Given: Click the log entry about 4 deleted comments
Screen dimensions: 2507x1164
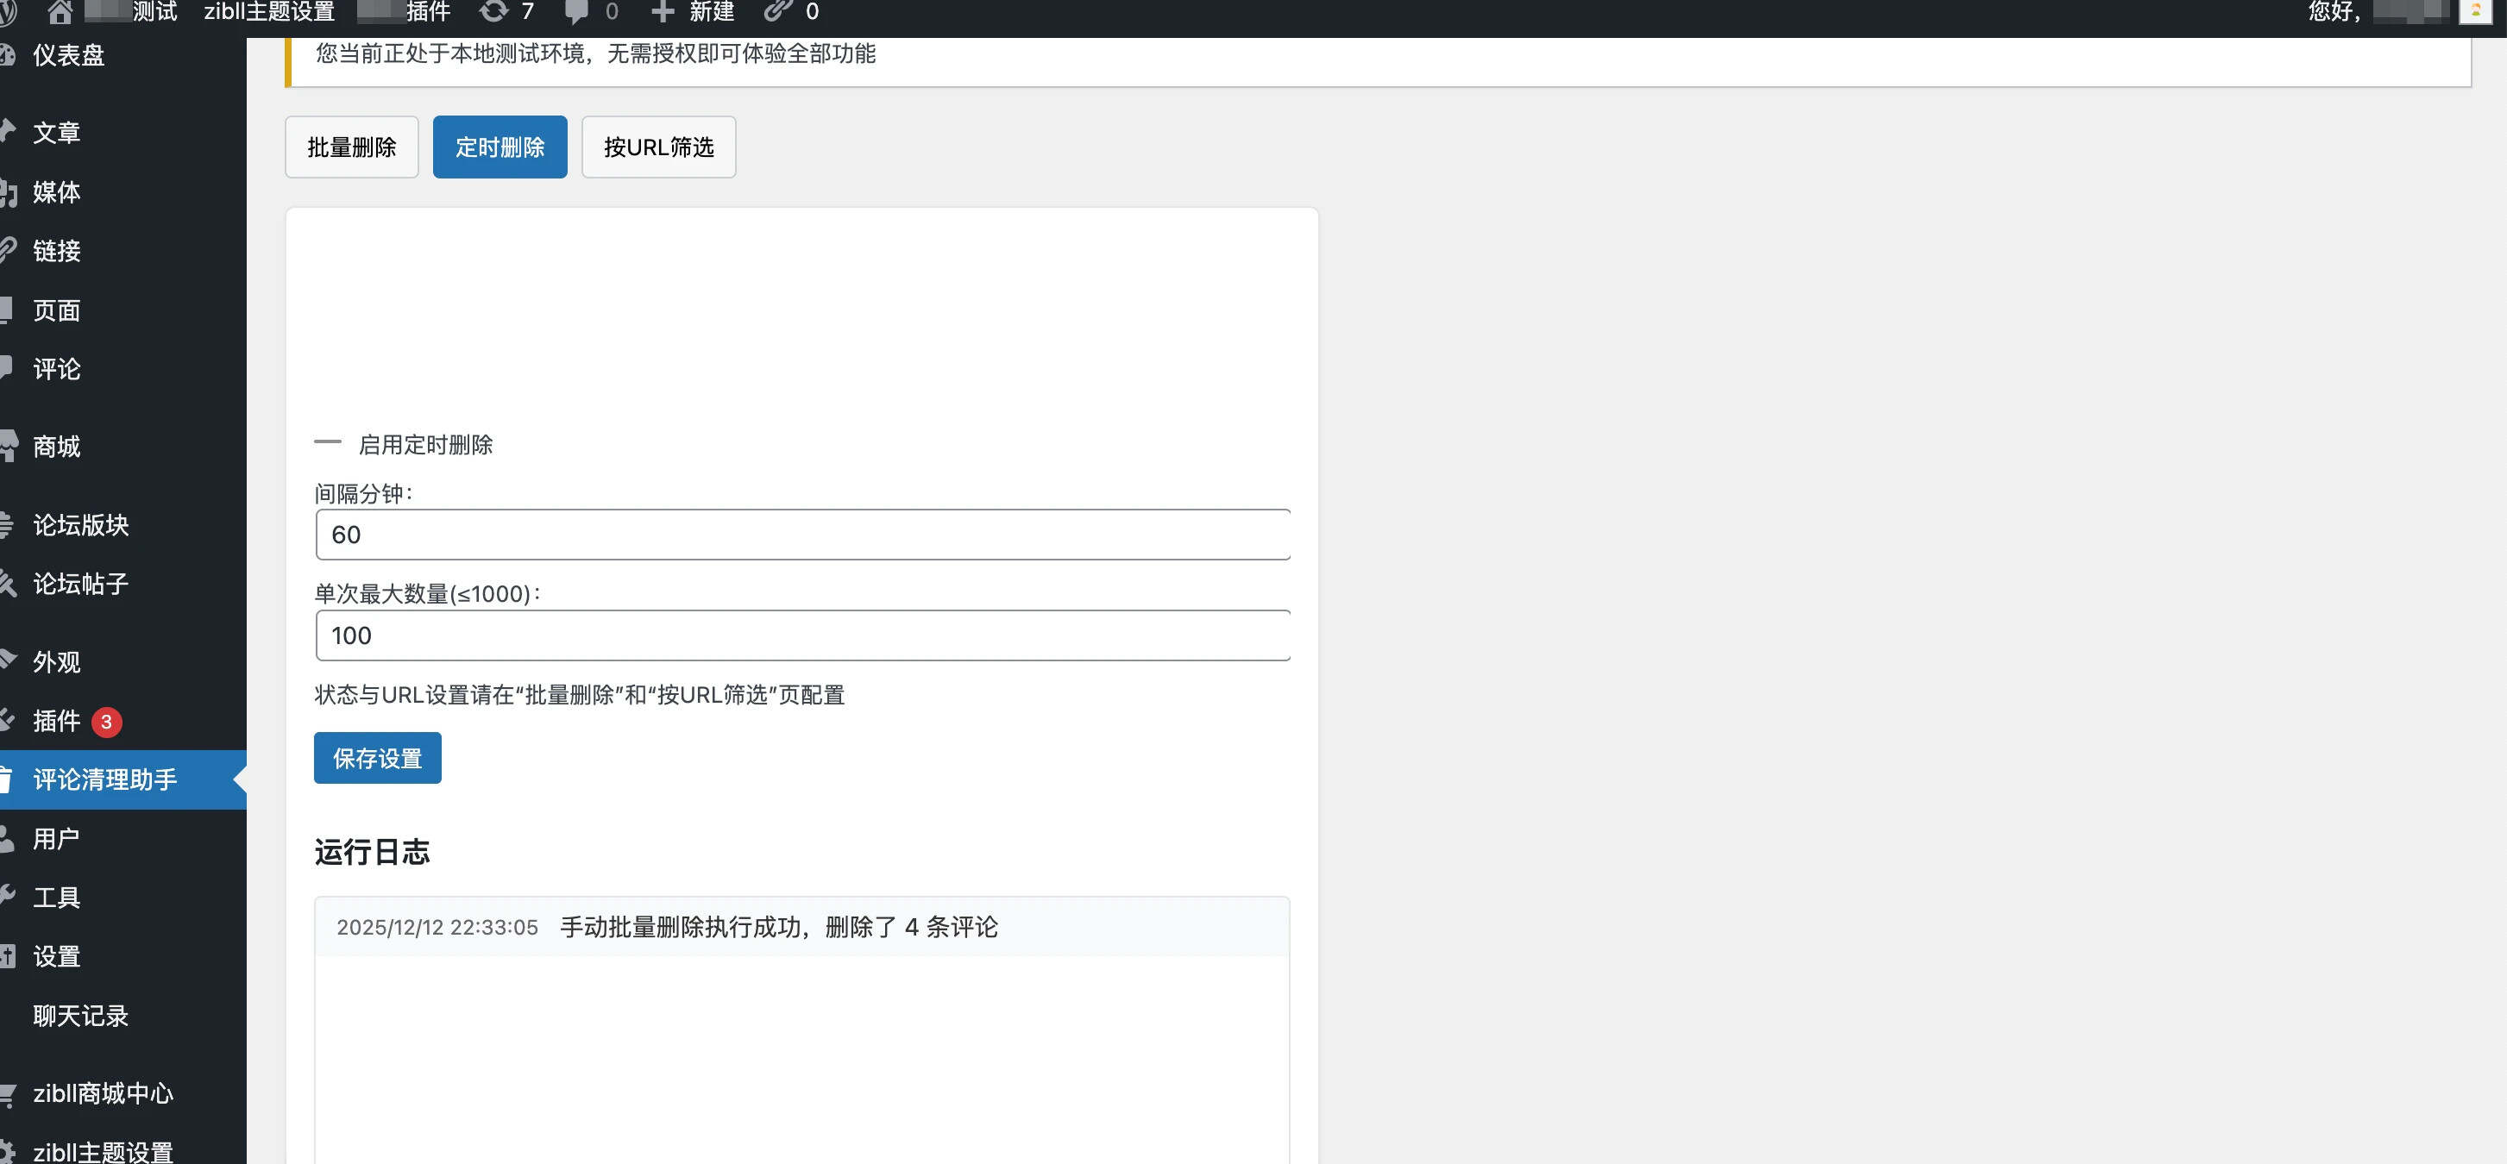Looking at the screenshot, I should (x=778, y=927).
